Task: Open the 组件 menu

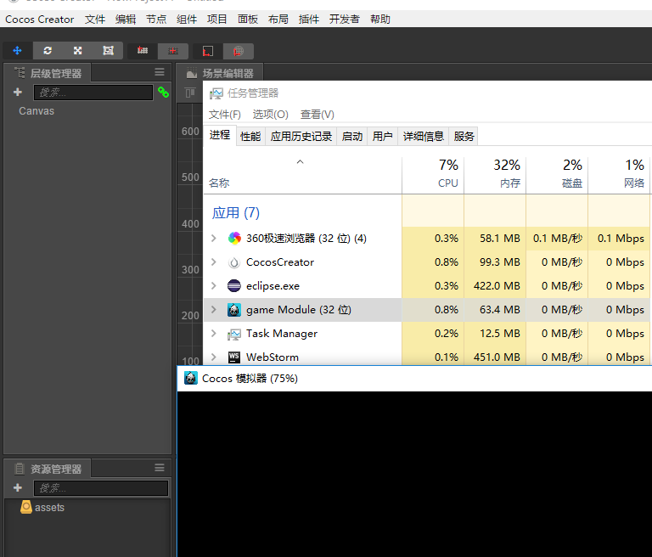Action: pos(187,20)
